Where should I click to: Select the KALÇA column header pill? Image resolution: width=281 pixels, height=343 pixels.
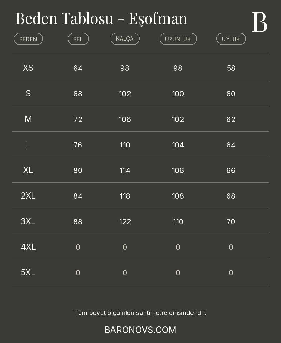coord(125,39)
